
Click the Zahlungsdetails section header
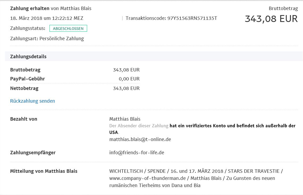tap(28, 57)
